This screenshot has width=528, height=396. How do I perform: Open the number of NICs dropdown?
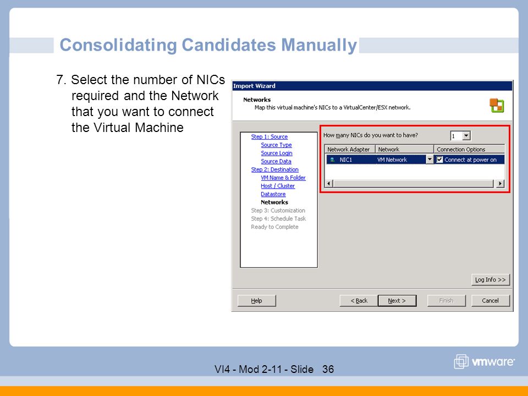(x=466, y=136)
